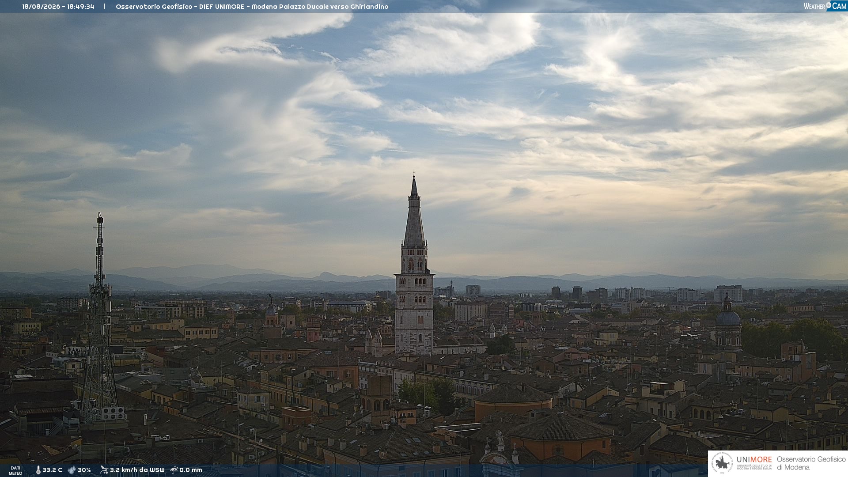This screenshot has width=848, height=477.
Task: Click the grey church dome at right
Action: tap(727, 319)
